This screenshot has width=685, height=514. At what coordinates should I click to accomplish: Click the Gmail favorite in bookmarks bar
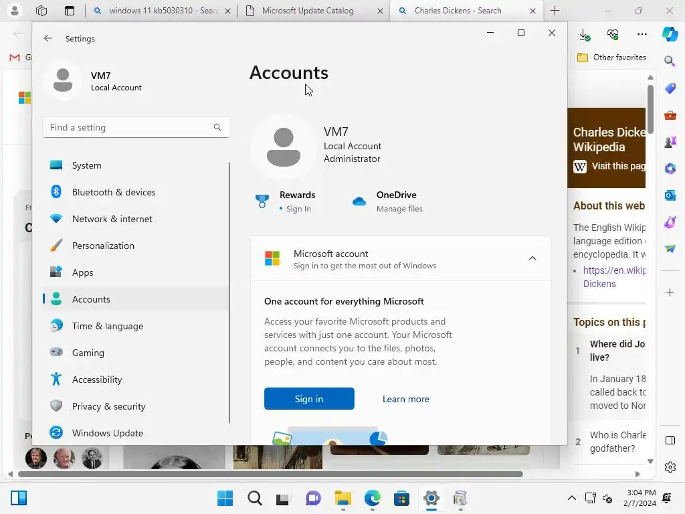20,58
